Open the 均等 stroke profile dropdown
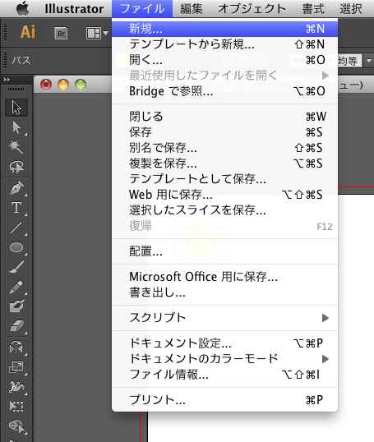 pyautogui.click(x=369, y=61)
